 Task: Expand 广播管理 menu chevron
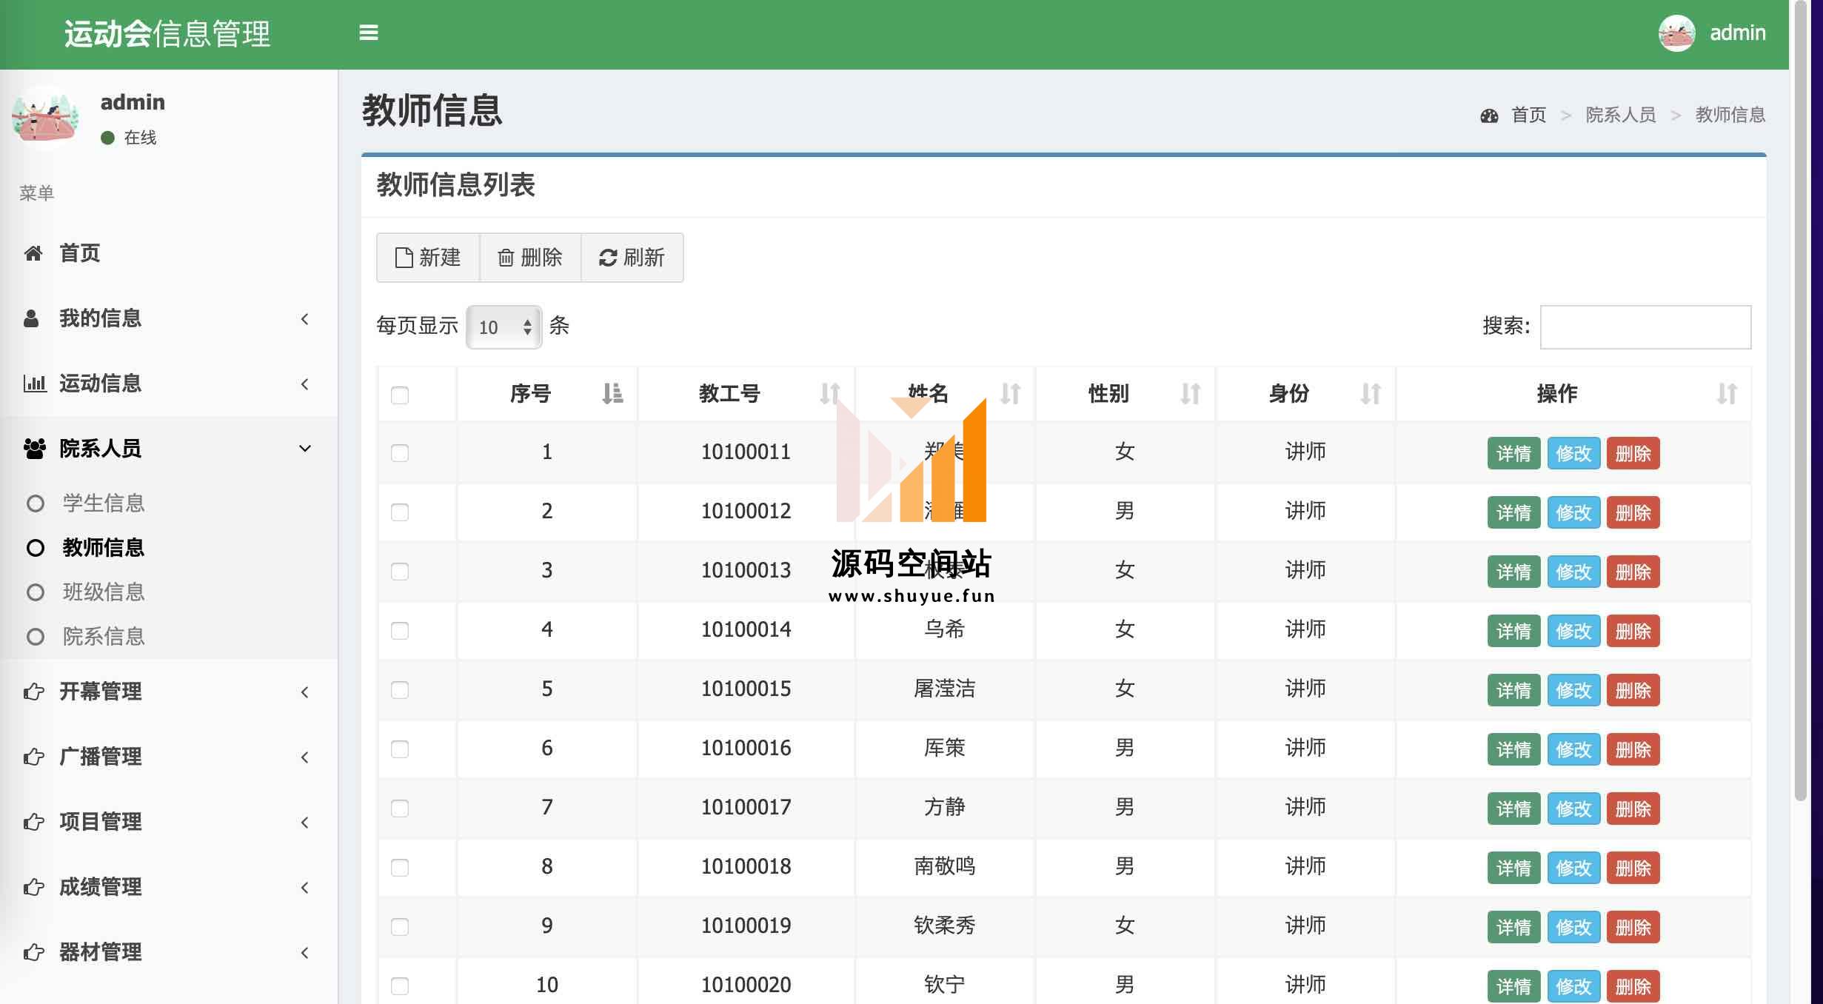[304, 757]
